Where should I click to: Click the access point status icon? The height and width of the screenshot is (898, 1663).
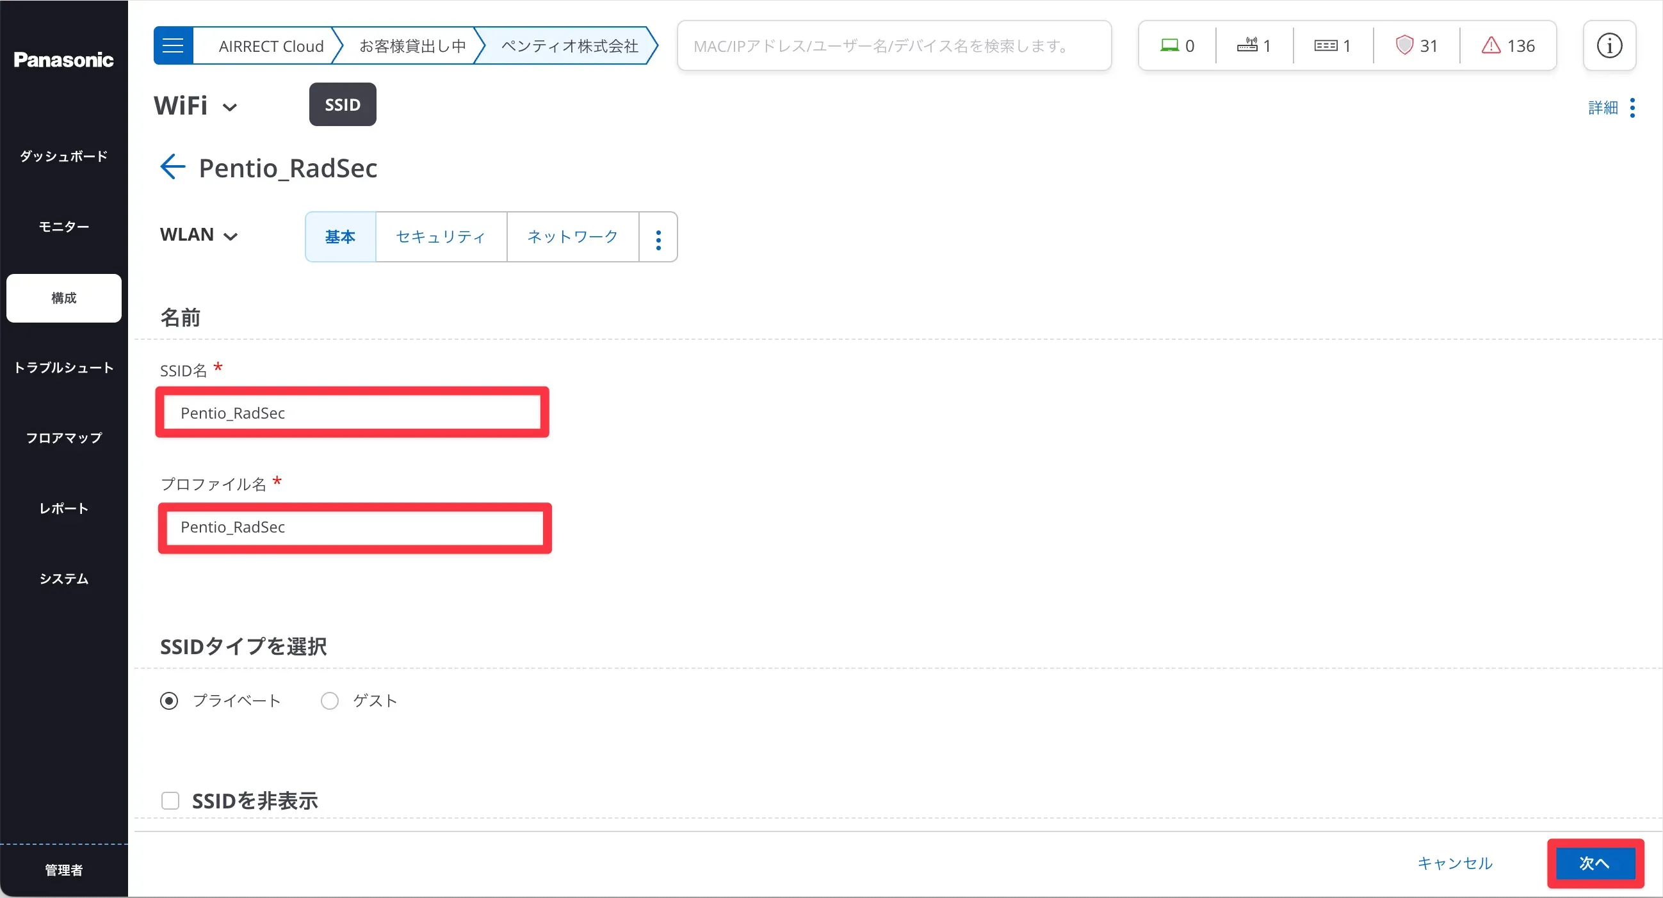point(1247,46)
